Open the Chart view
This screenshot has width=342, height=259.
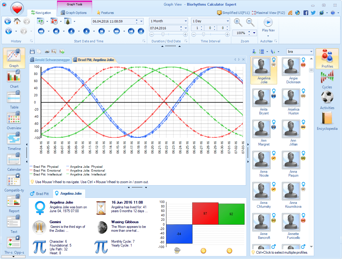pyautogui.click(x=14, y=79)
